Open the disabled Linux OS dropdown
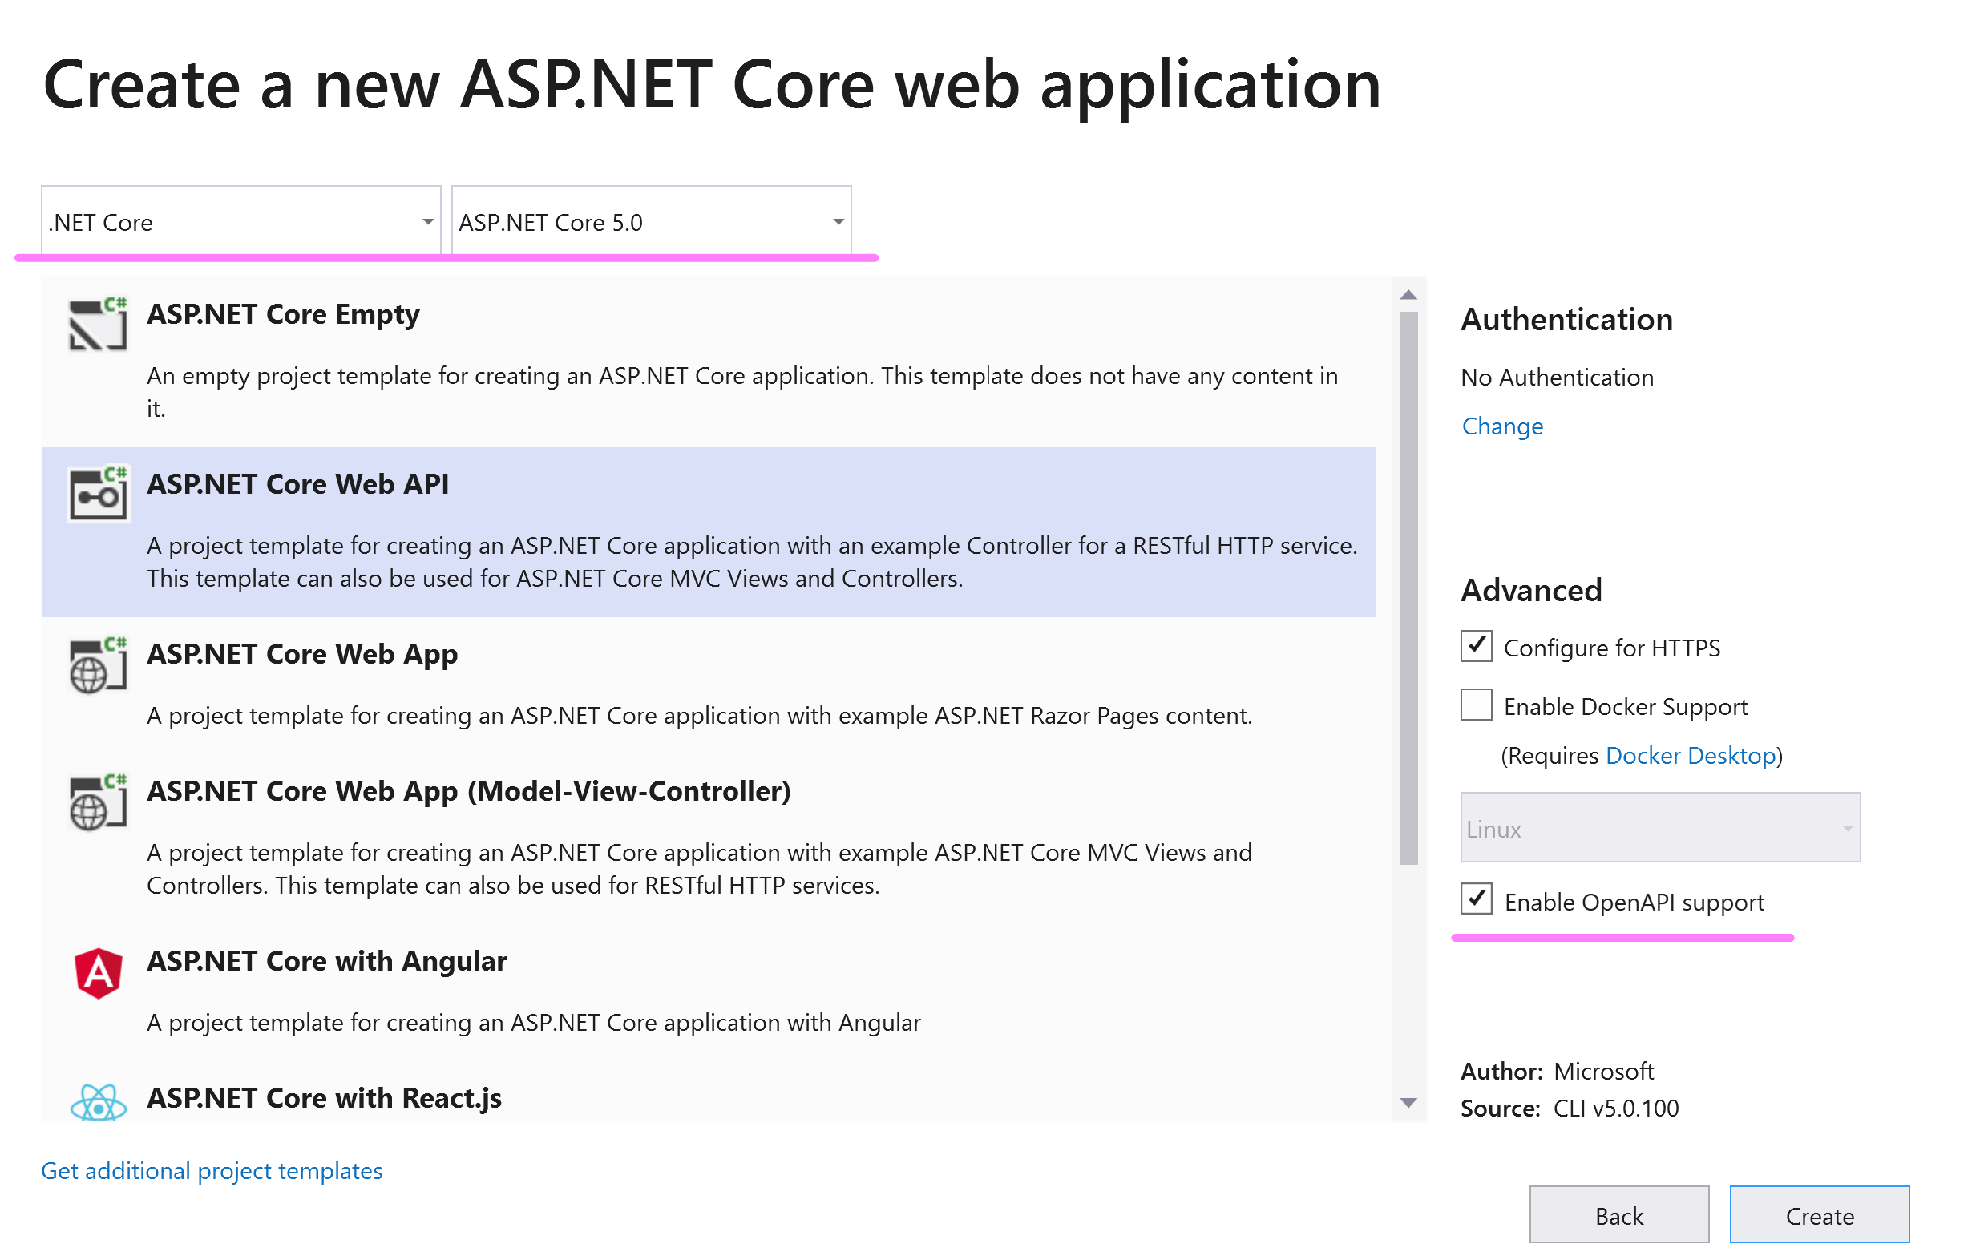Image resolution: width=1984 pixels, height=1260 pixels. [1660, 827]
